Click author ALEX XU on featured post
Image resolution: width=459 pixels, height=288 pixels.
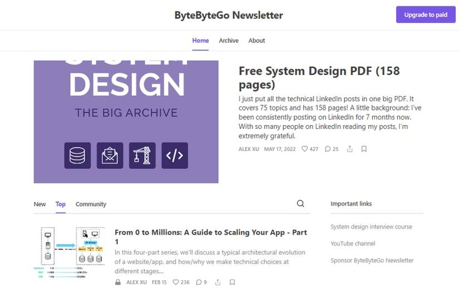pos(249,149)
